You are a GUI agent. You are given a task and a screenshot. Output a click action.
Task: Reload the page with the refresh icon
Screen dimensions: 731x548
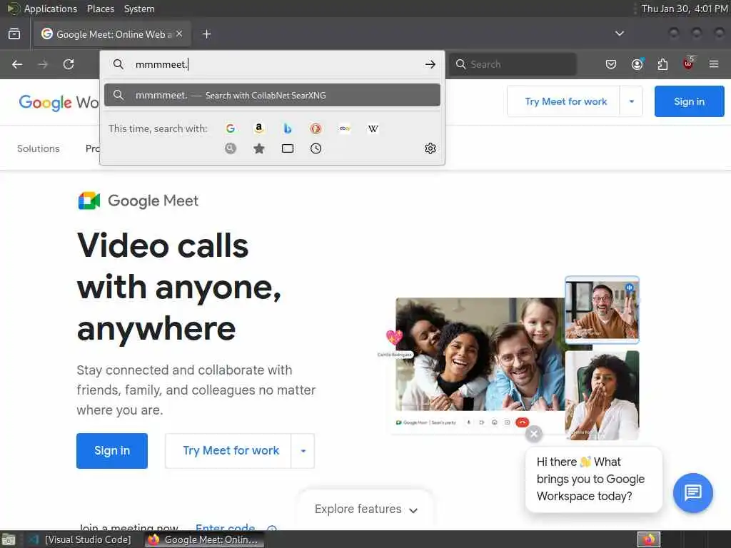69,64
